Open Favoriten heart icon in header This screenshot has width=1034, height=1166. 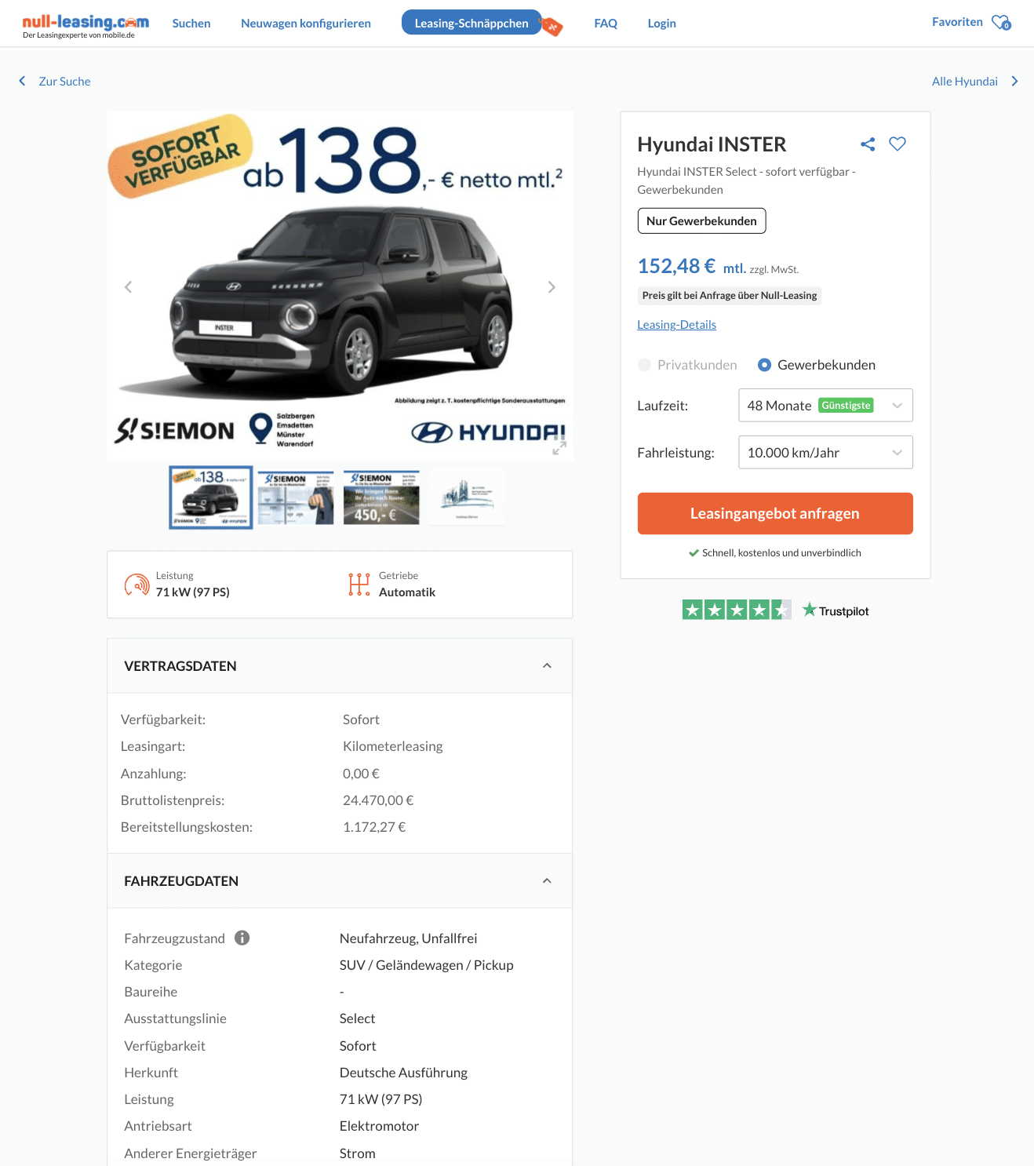1001,23
